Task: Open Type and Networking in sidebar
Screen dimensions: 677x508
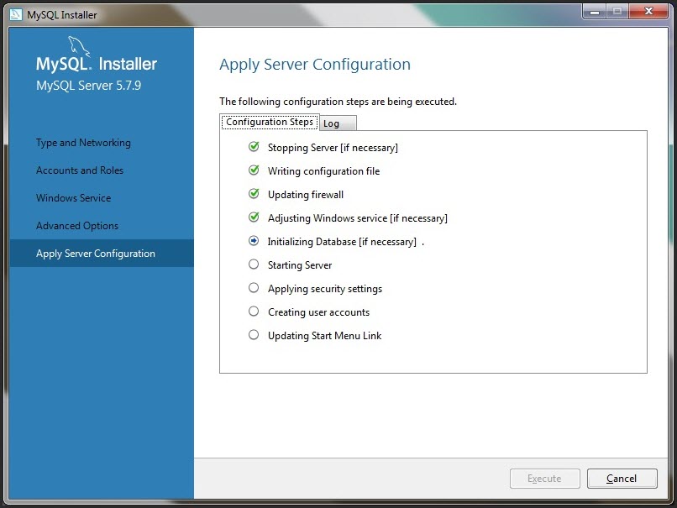Action: pyautogui.click(x=83, y=143)
